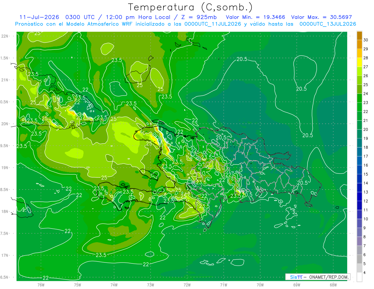Click the 'SisPI – ONAMET/REP.DOM.' logo box
This screenshot has width=374, height=289.
318,277
